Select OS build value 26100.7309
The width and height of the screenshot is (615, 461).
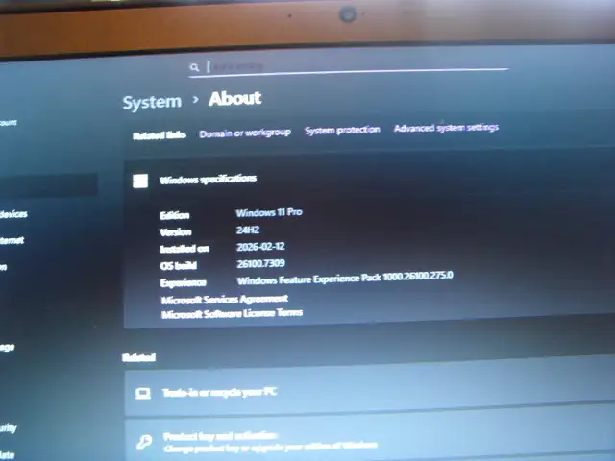point(260,263)
